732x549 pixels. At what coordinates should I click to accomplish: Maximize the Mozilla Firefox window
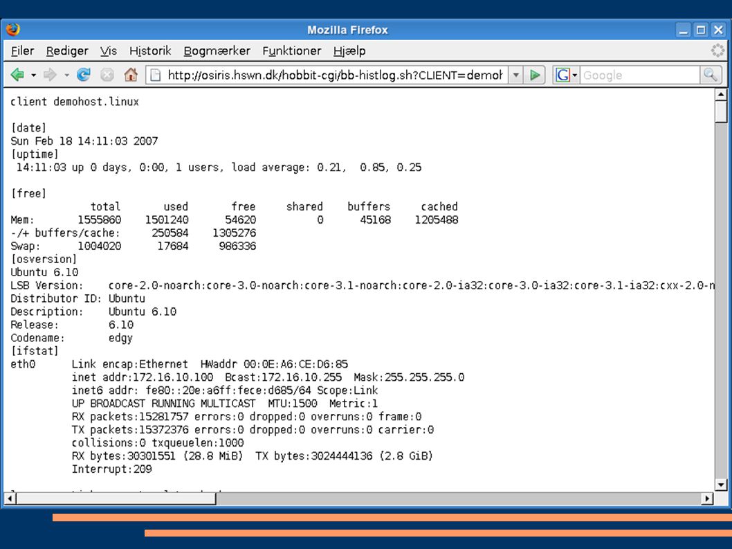(x=701, y=30)
